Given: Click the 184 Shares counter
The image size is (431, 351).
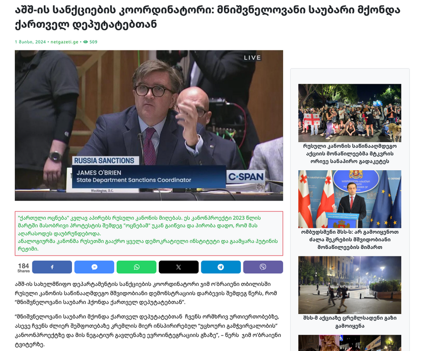Looking at the screenshot, I should [x=24, y=268].
